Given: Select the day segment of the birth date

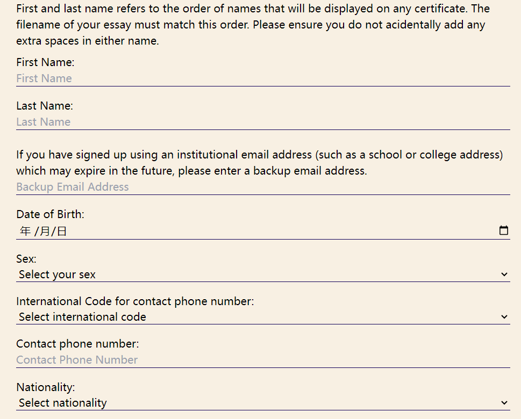Looking at the screenshot, I should [x=62, y=232].
